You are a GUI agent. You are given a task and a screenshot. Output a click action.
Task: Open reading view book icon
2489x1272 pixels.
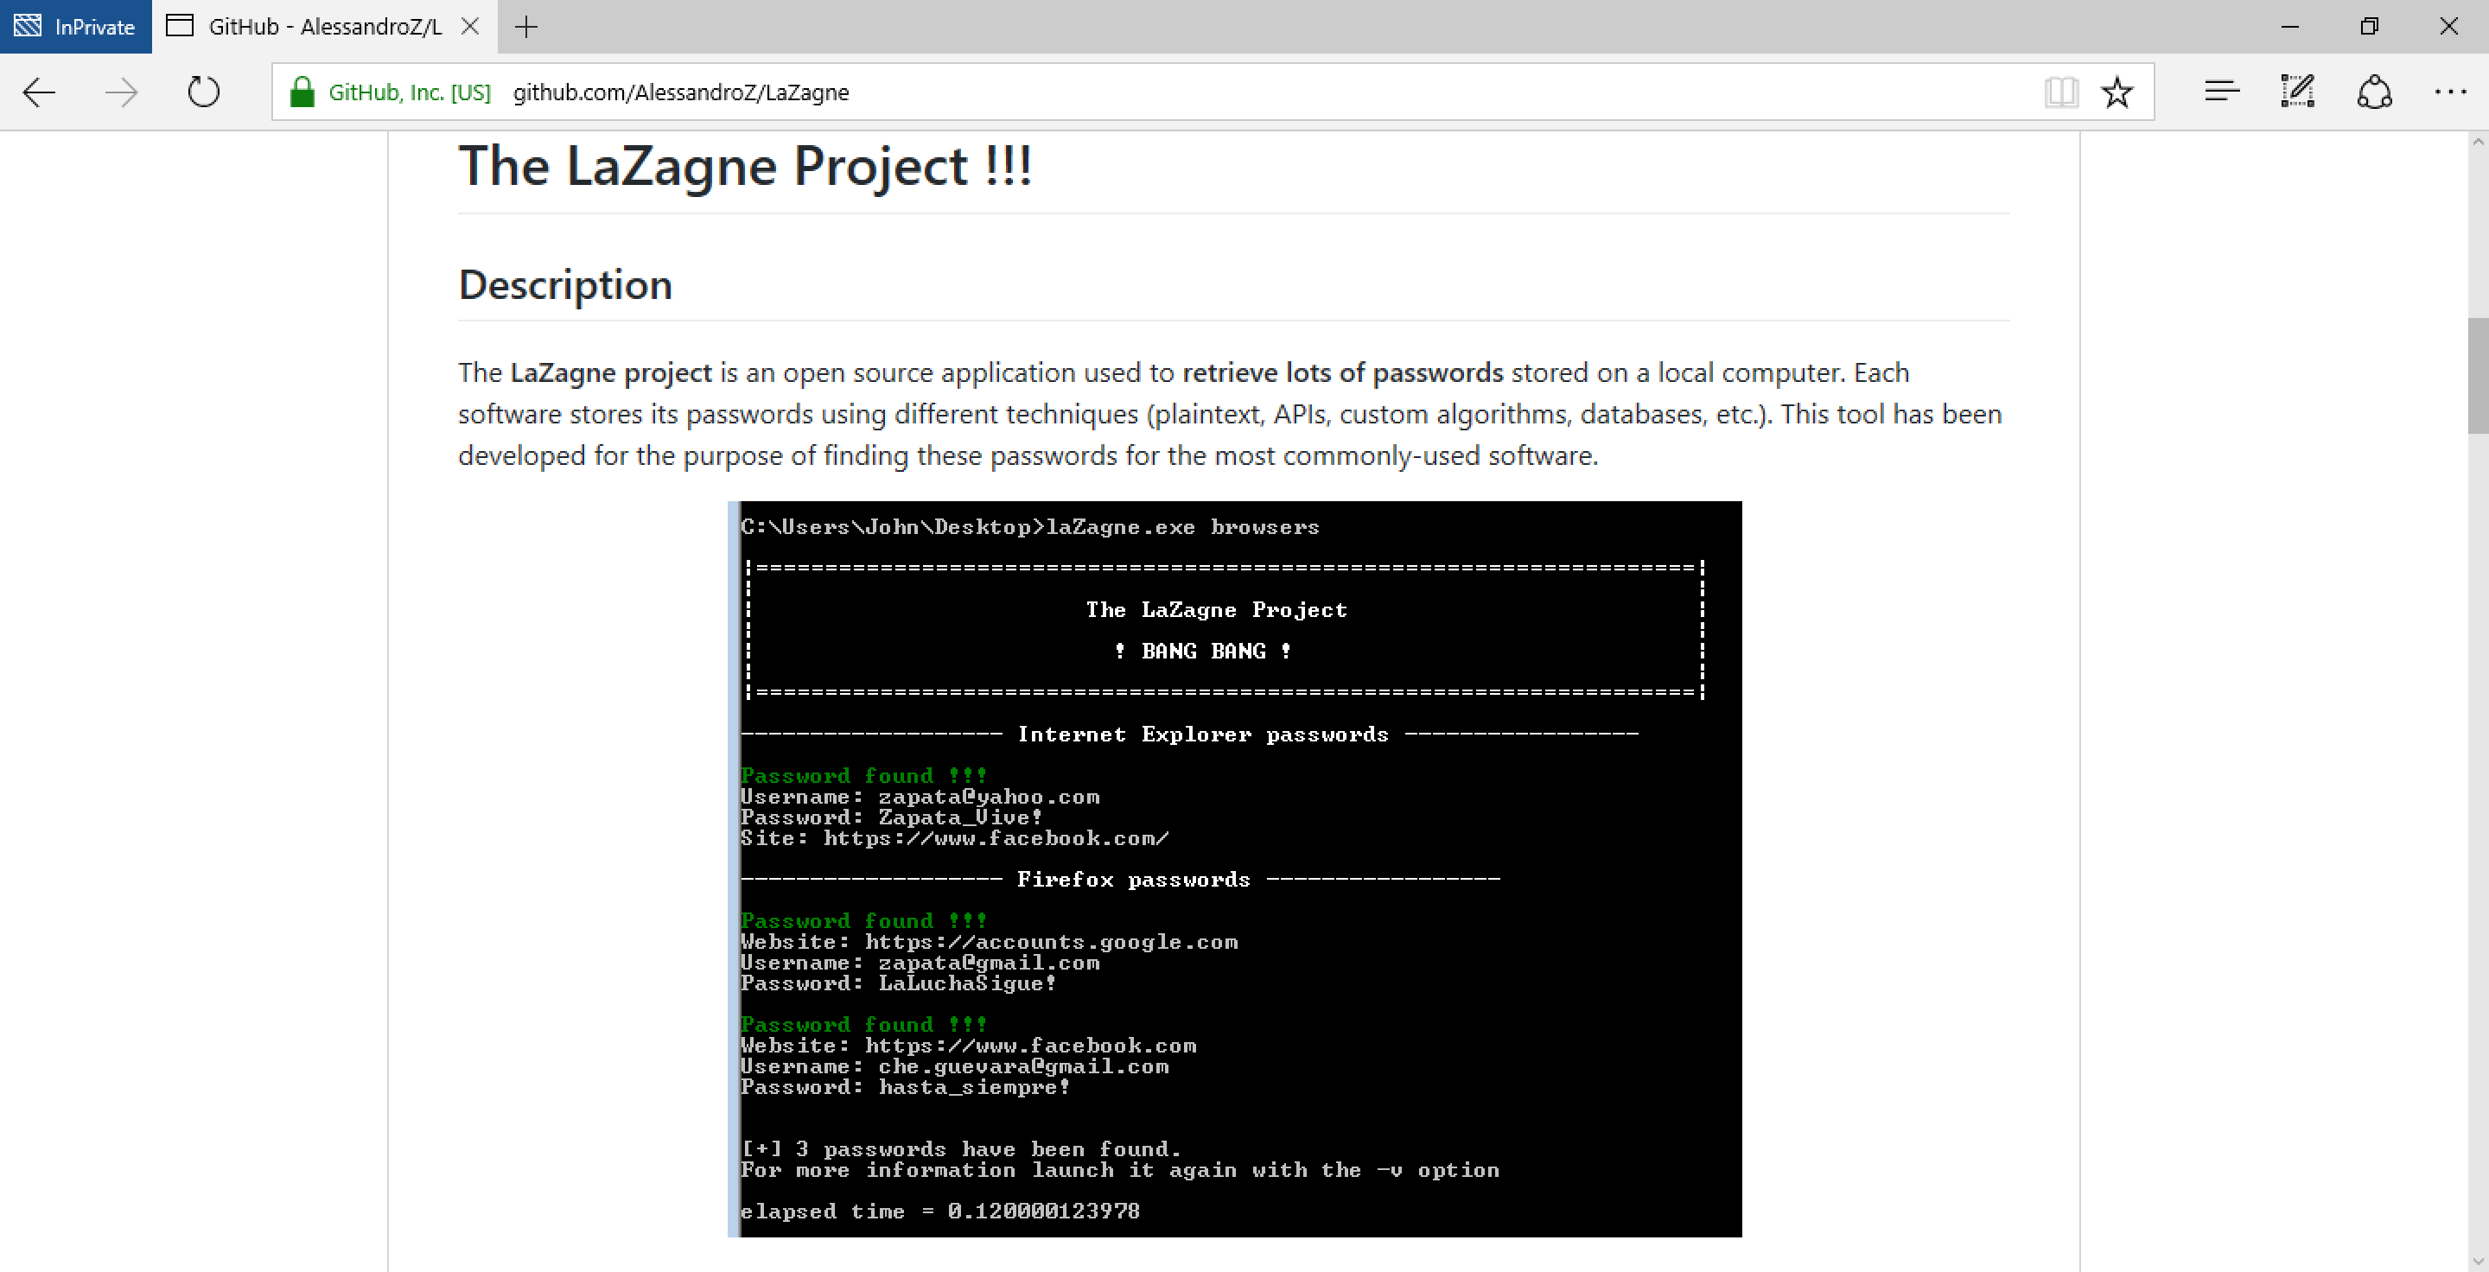[2061, 92]
